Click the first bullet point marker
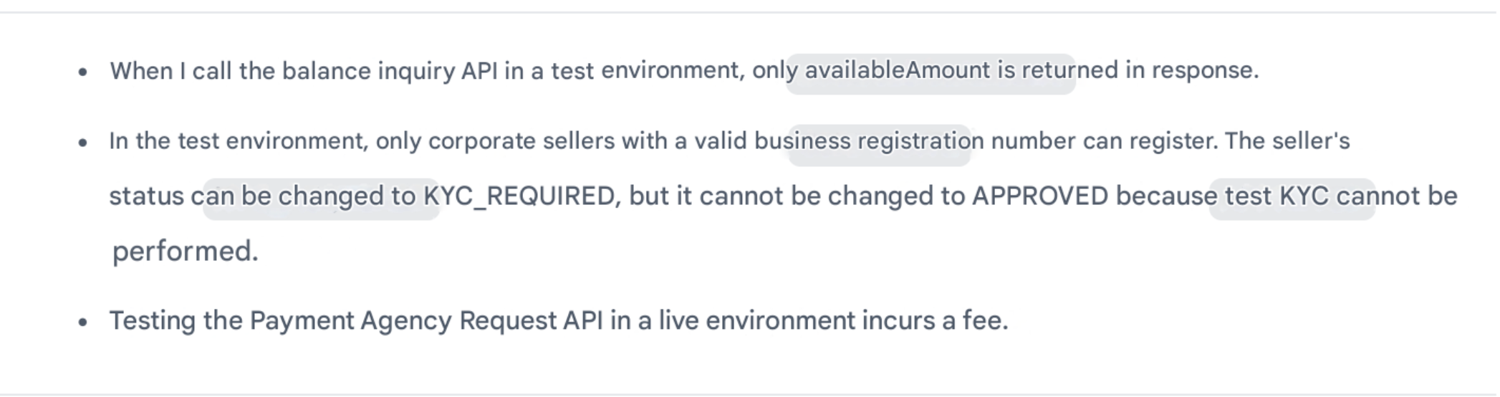This screenshot has width=1500, height=397. 83,72
